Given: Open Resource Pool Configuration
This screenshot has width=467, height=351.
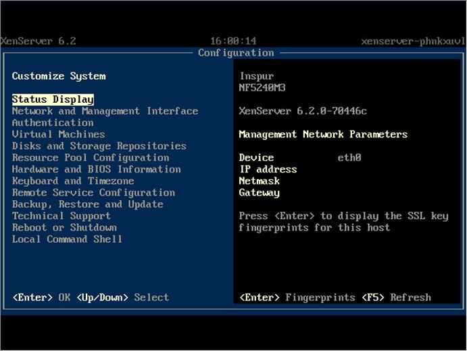Looking at the screenshot, I should point(91,158).
